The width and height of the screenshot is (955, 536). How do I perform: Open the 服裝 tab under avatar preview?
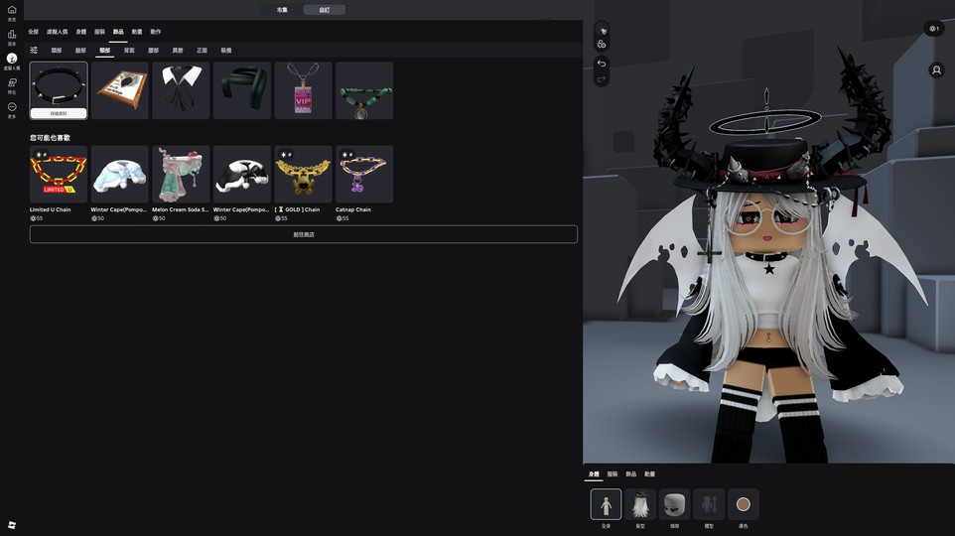click(613, 474)
